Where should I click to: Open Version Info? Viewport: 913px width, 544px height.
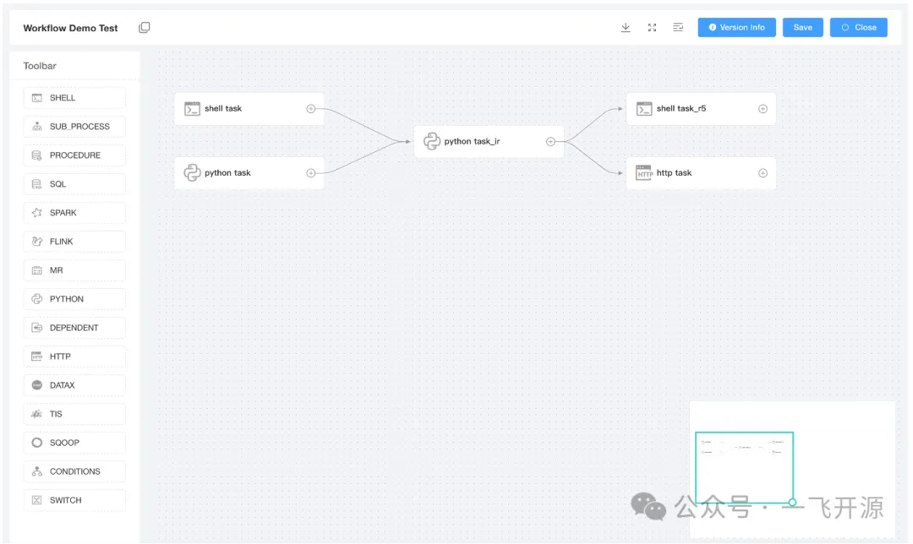point(736,27)
